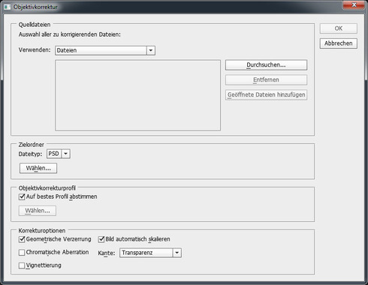
Task: Click inside the empty source files list
Action: [x=137, y=95]
